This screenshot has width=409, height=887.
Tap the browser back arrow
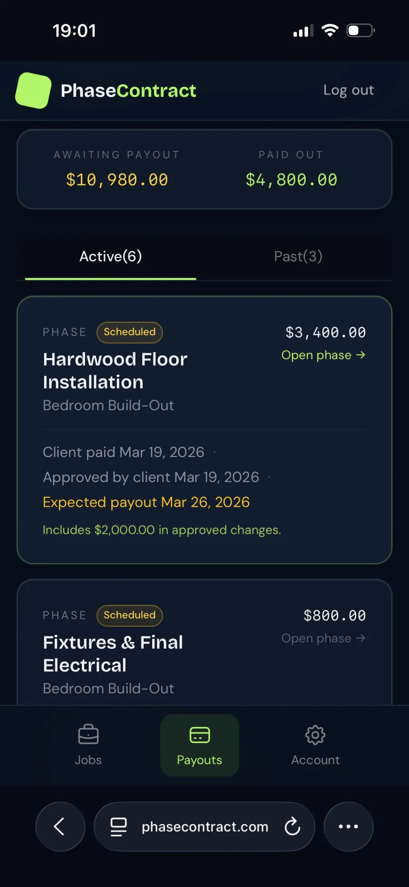pos(60,826)
